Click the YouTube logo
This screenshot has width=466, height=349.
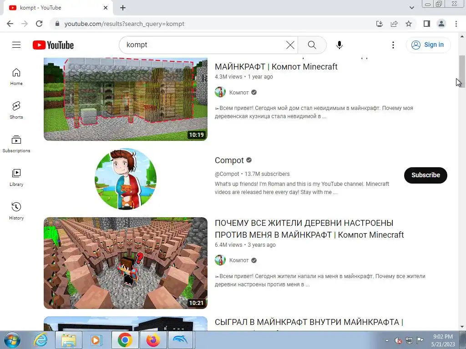pos(53,45)
